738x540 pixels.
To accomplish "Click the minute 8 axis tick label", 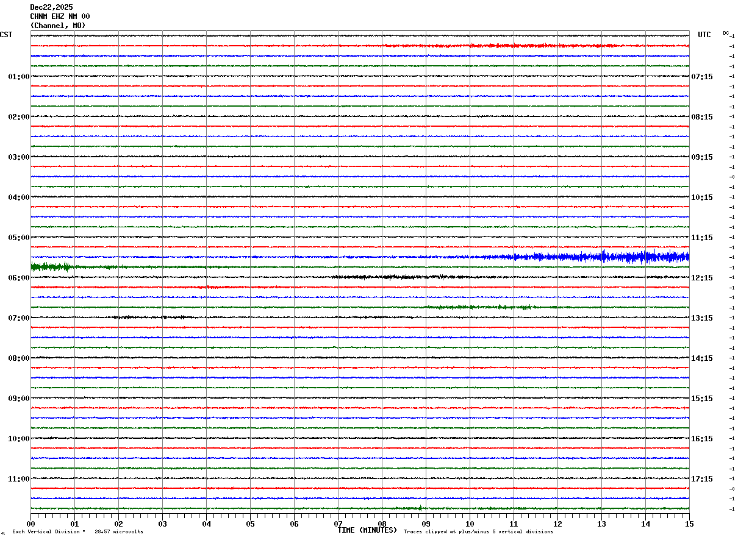I will [x=382, y=524].
